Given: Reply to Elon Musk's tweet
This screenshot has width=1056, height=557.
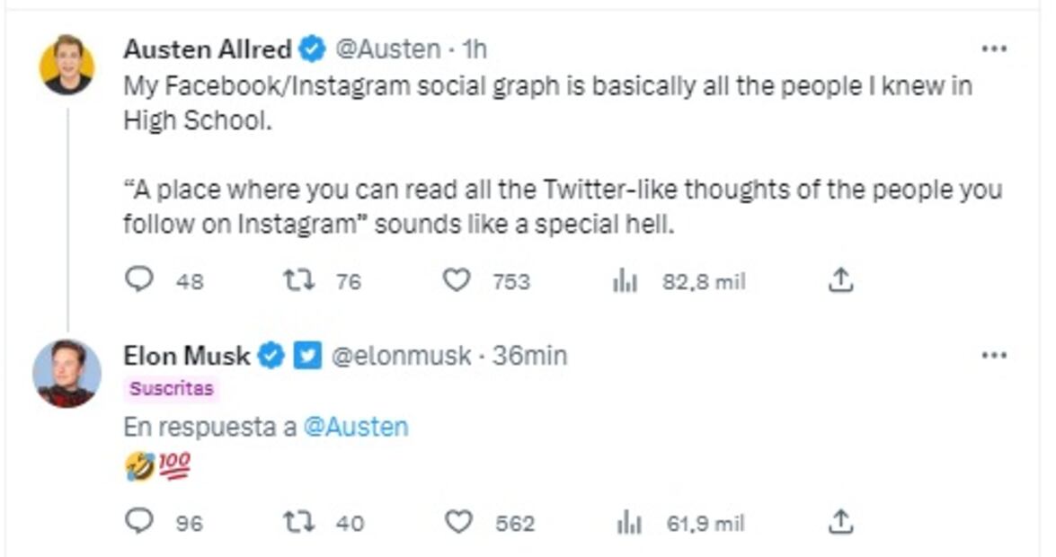Looking at the screenshot, I should (x=138, y=522).
